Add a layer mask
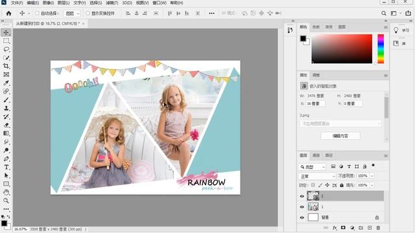Viewport: 415px width, 233px height. [x=343, y=228]
